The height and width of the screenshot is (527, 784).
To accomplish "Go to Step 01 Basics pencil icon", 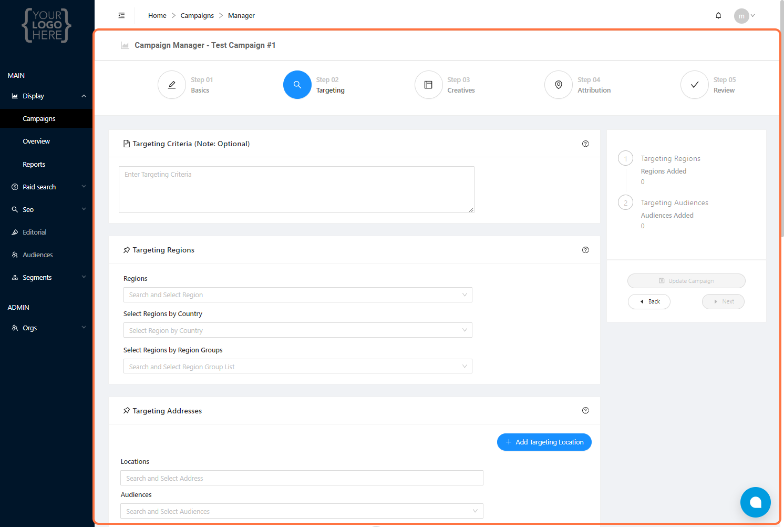I will 172,85.
